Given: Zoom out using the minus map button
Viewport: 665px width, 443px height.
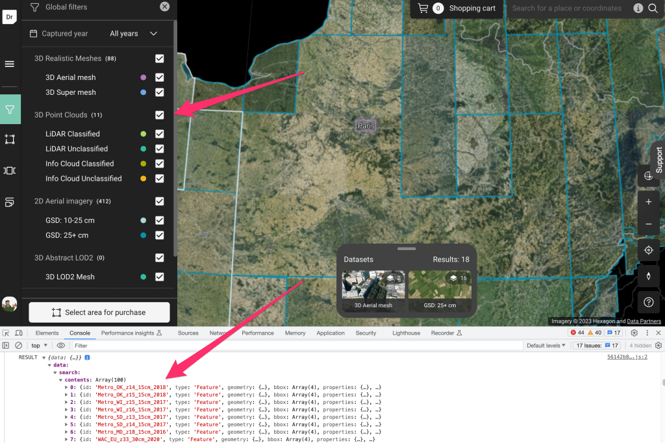Looking at the screenshot, I should [648, 224].
